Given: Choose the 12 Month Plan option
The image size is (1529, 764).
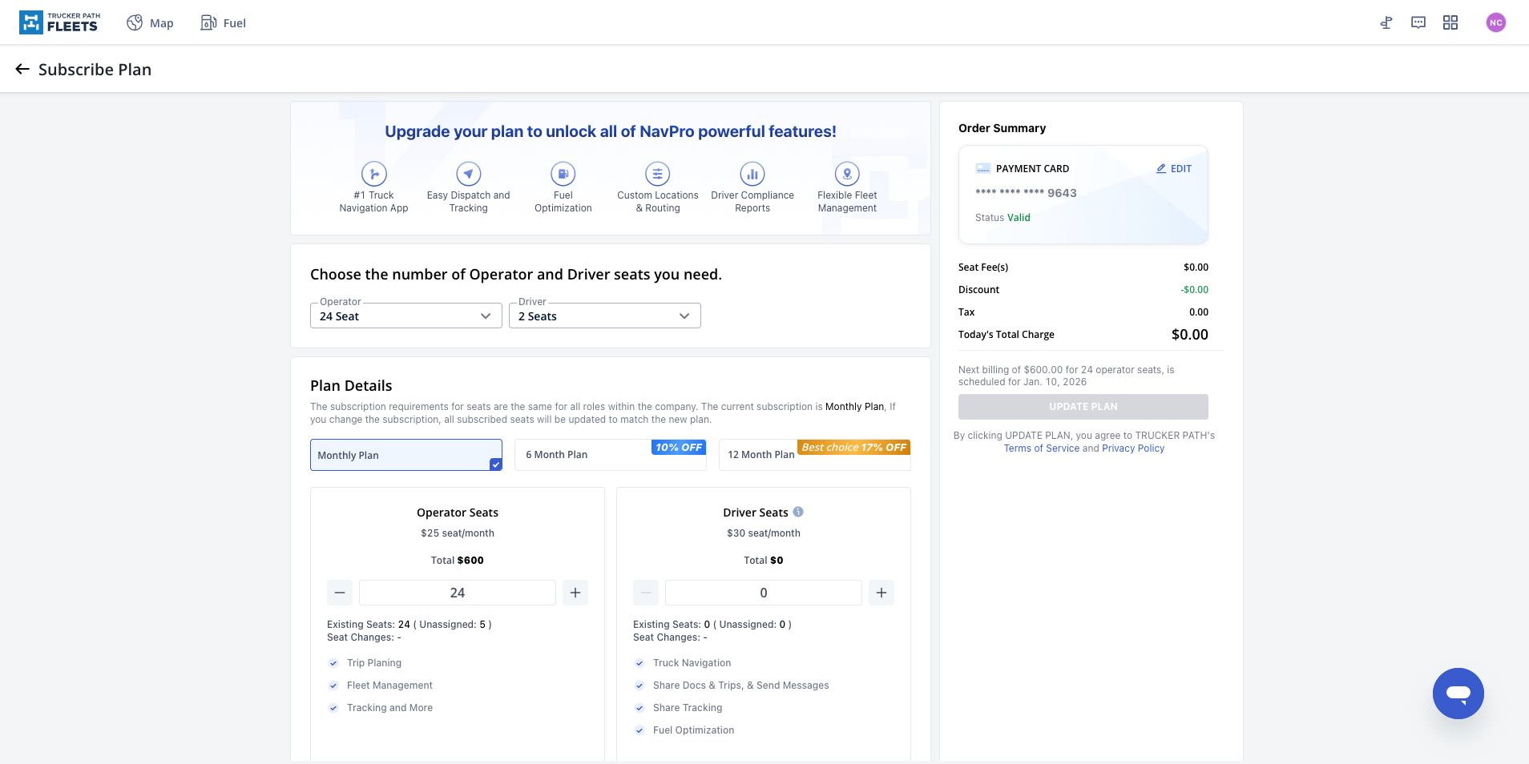Looking at the screenshot, I should pyautogui.click(x=814, y=455).
